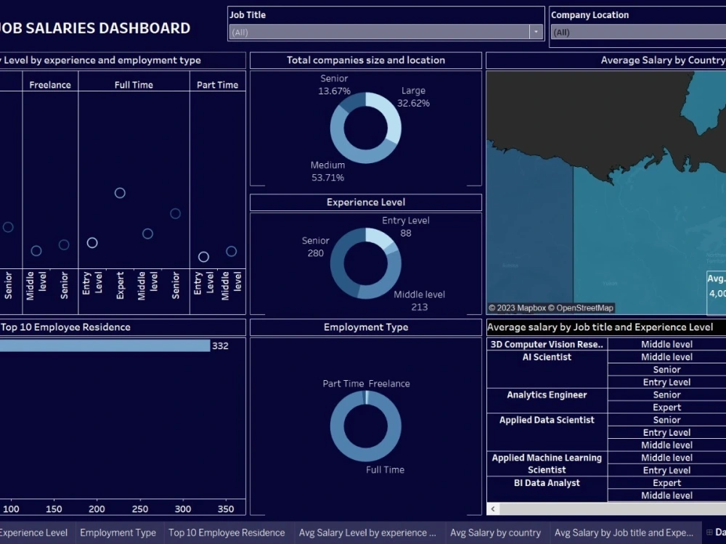Click the residence bar labeled 332
This screenshot has height=544, width=726.
tap(105, 345)
